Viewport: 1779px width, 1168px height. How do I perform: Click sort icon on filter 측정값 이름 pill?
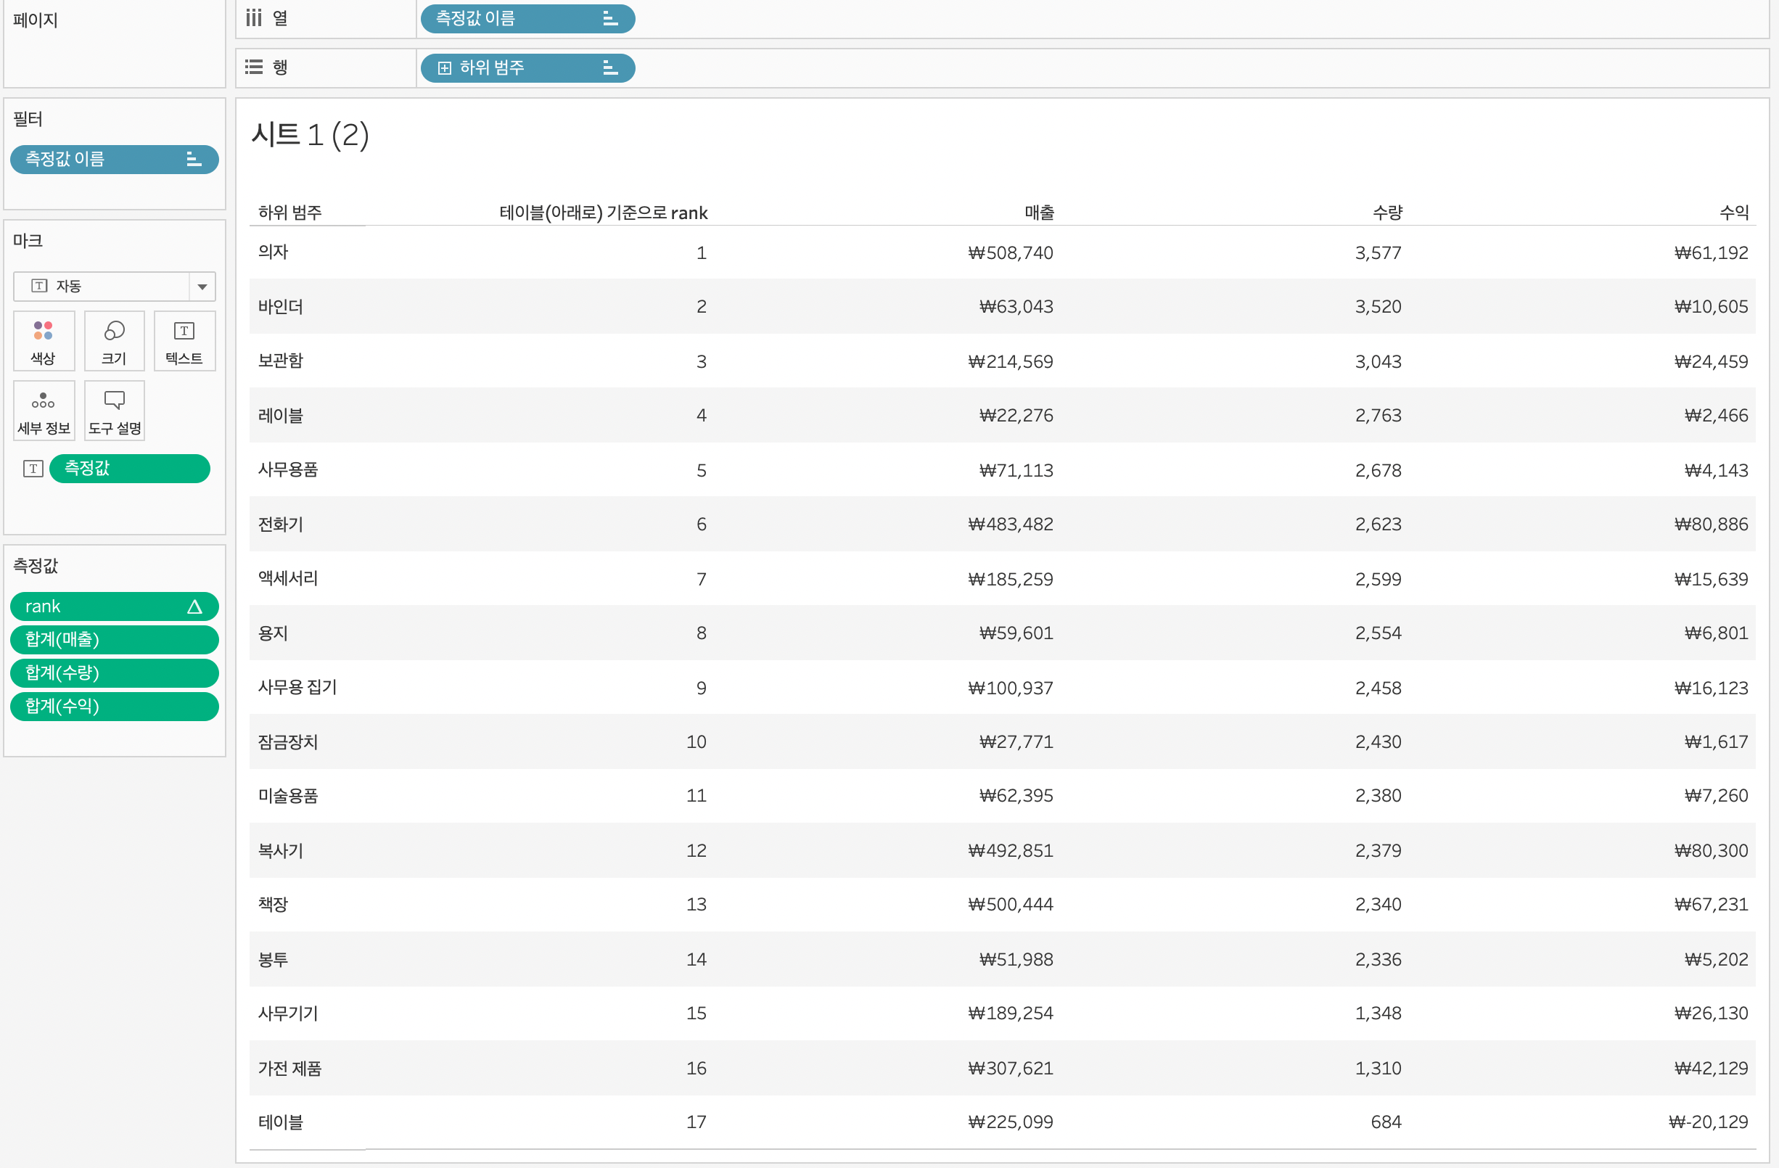tap(194, 159)
